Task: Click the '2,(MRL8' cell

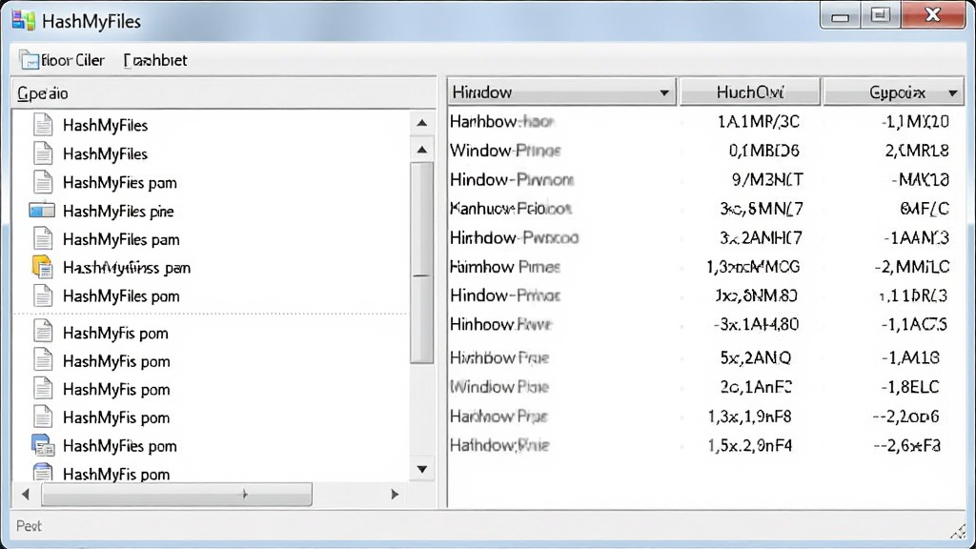Action: [x=917, y=151]
